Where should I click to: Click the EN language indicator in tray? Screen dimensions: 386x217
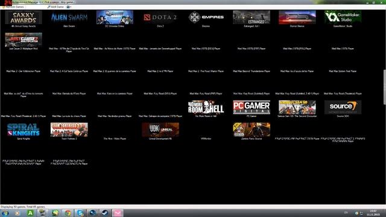pos(346,213)
